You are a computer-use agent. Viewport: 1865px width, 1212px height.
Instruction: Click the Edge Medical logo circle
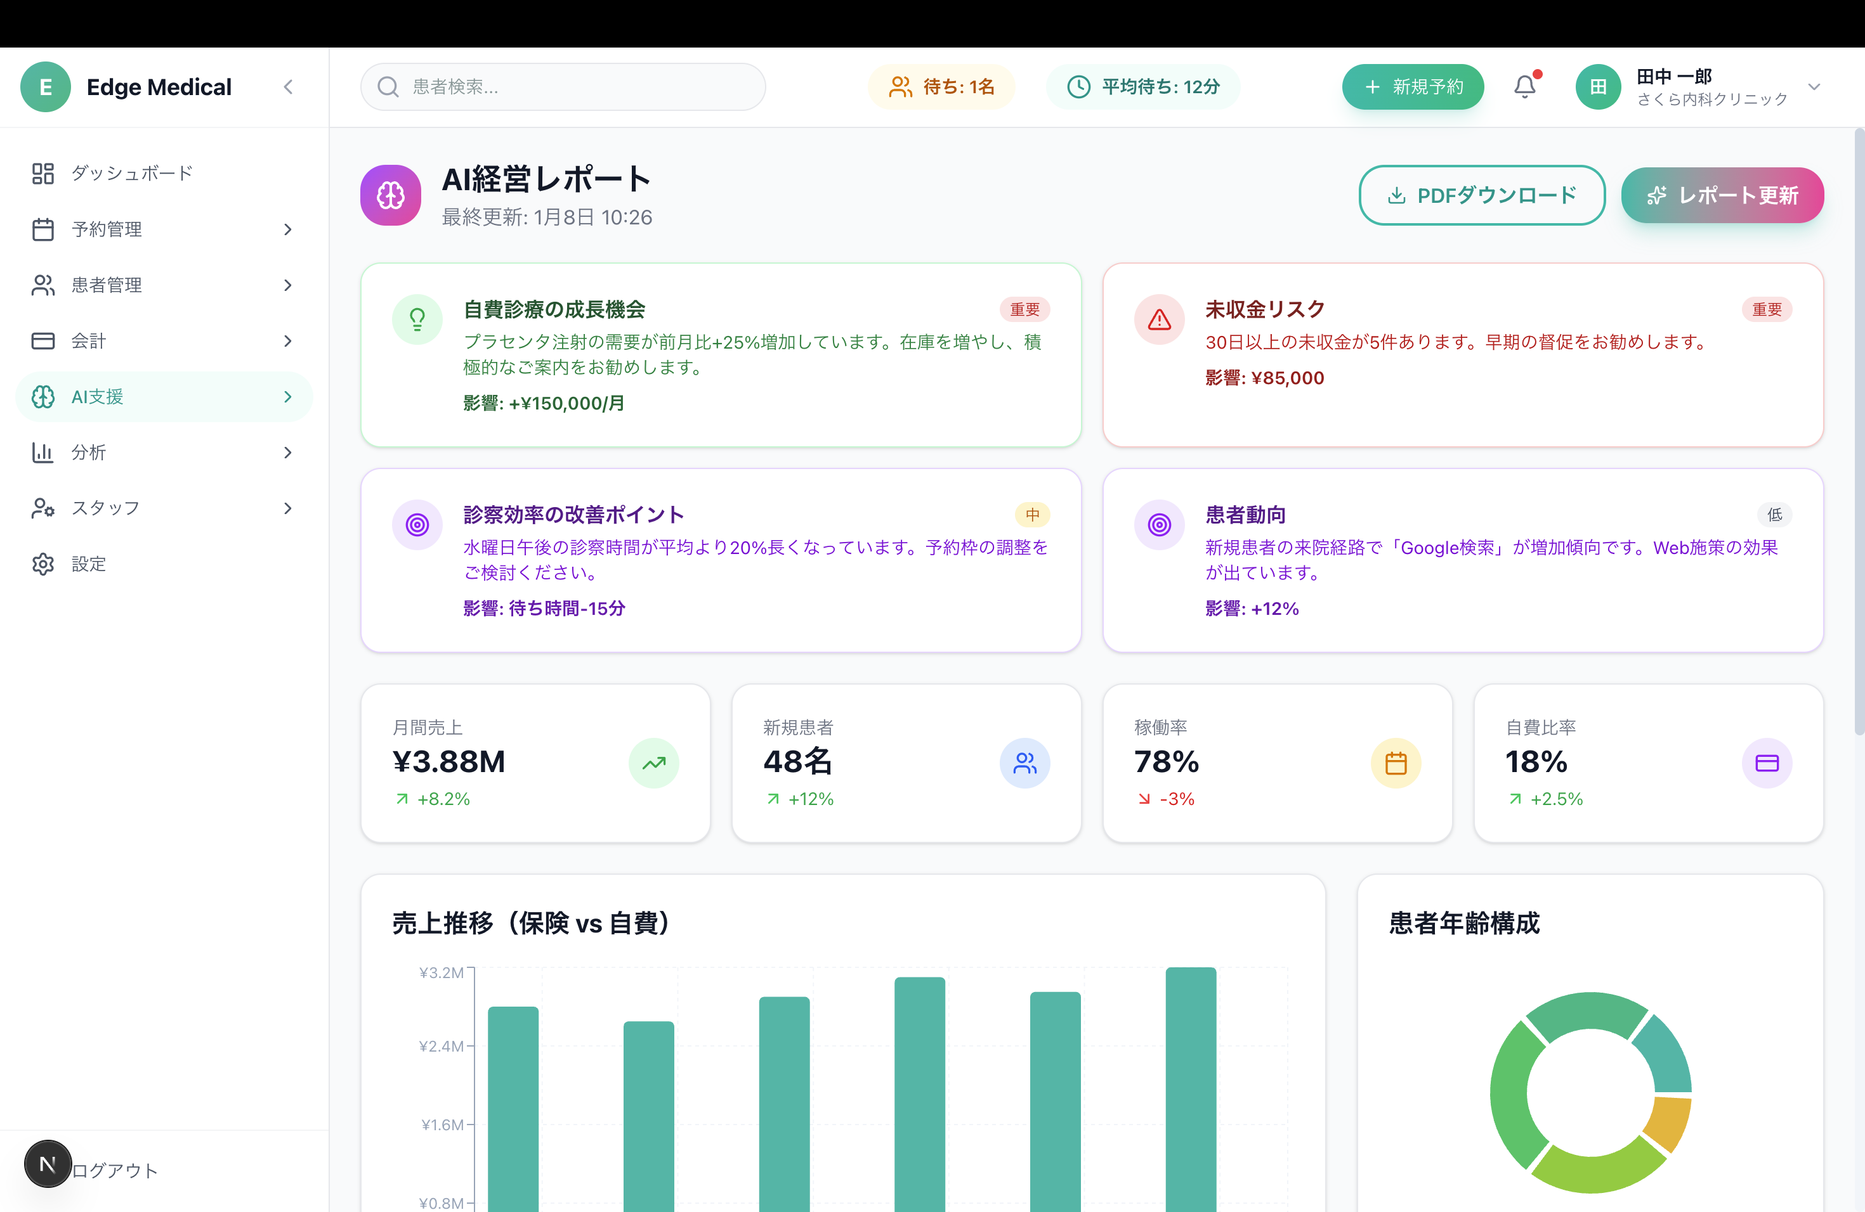pyautogui.click(x=46, y=87)
